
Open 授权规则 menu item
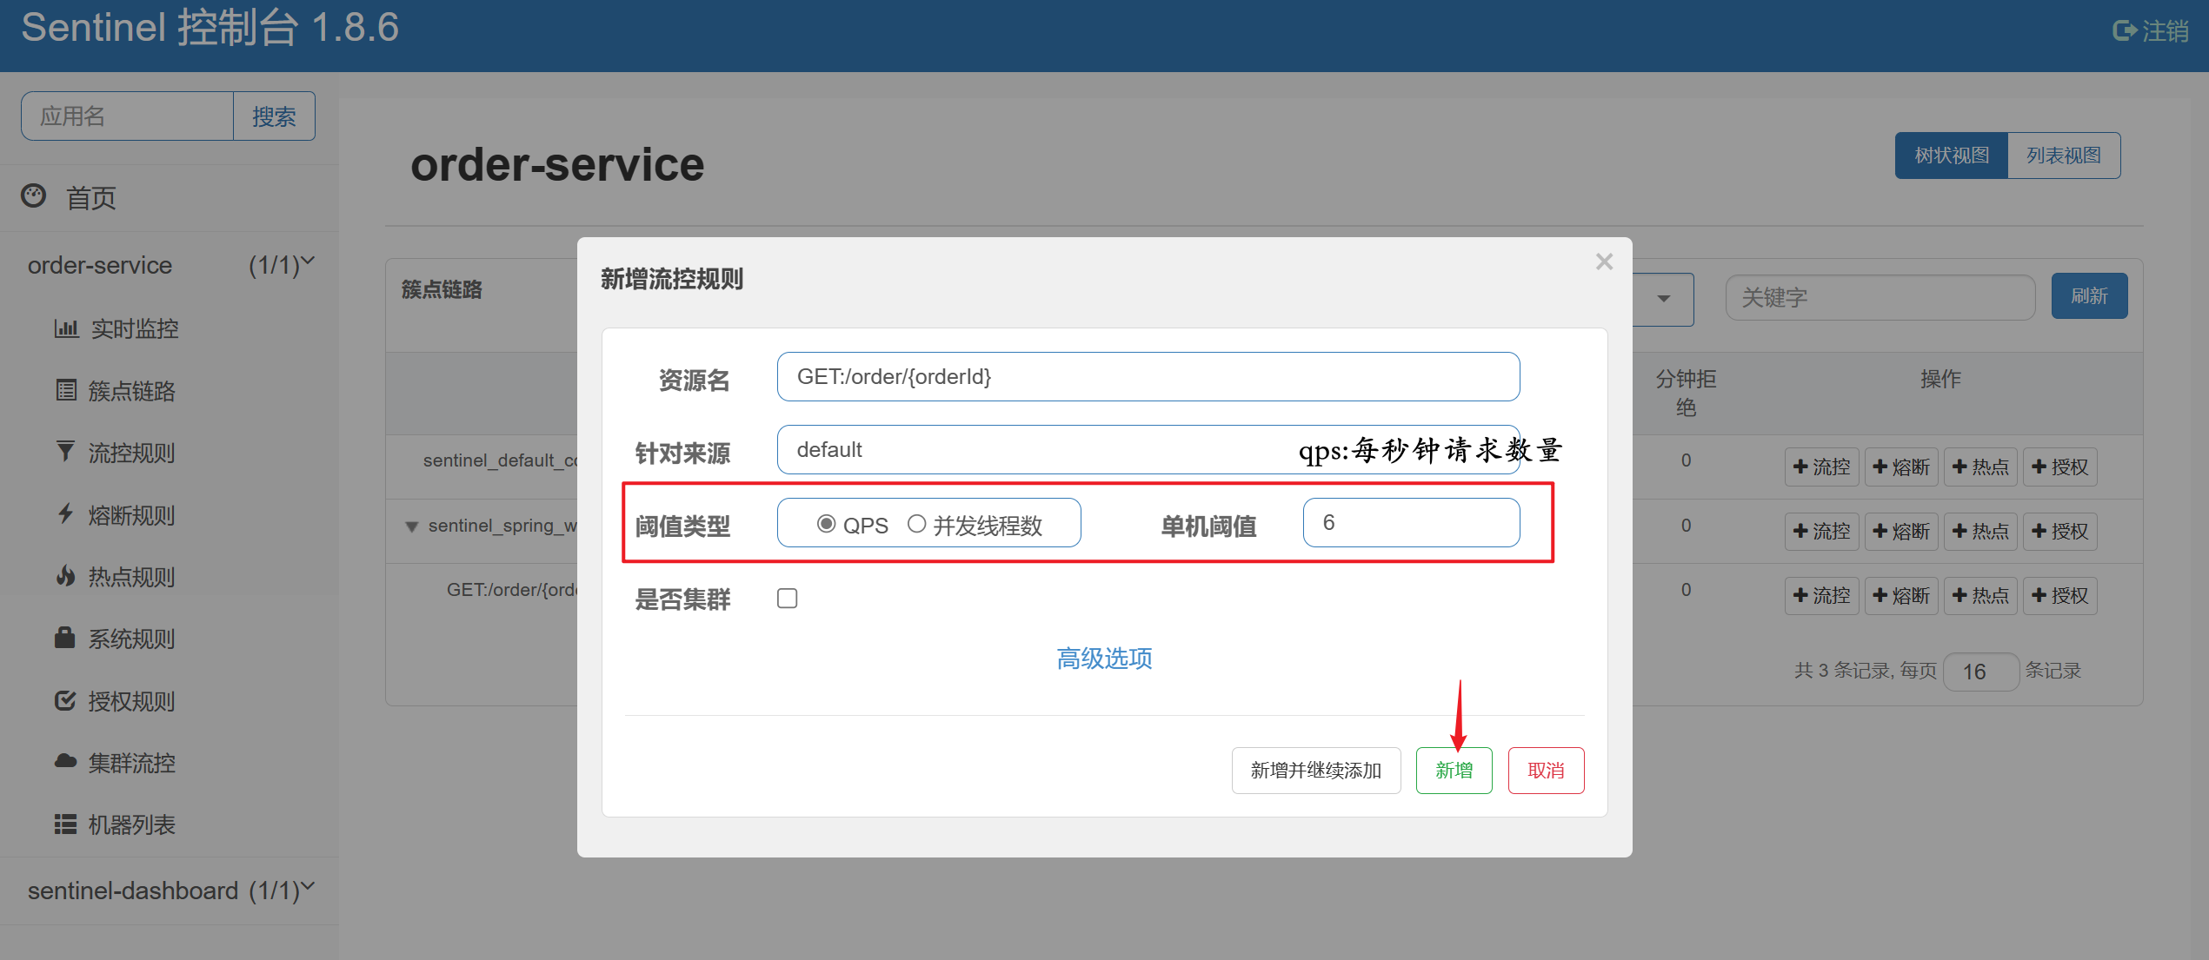point(132,701)
